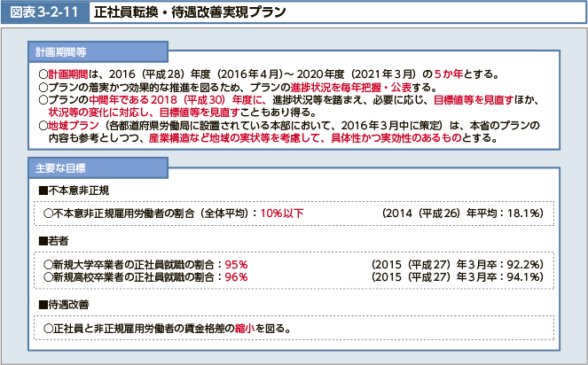This screenshot has width=588, height=365.
Task: Click the ■不本意非正規 subheading
Action: (74, 190)
